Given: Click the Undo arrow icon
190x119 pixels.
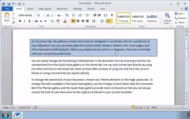Looking at the screenshot, I should (x=13, y=4).
